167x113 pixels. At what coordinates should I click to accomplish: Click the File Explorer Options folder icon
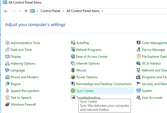click(139, 56)
